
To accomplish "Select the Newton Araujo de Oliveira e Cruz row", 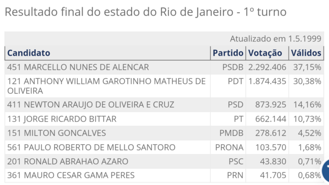I will [x=164, y=105].
